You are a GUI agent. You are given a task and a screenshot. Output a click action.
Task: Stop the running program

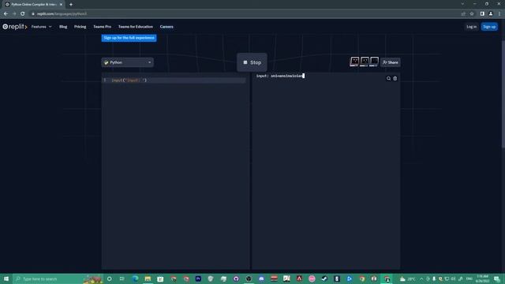(x=252, y=62)
